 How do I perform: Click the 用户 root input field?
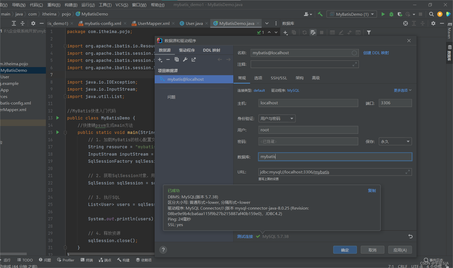tap(308, 130)
